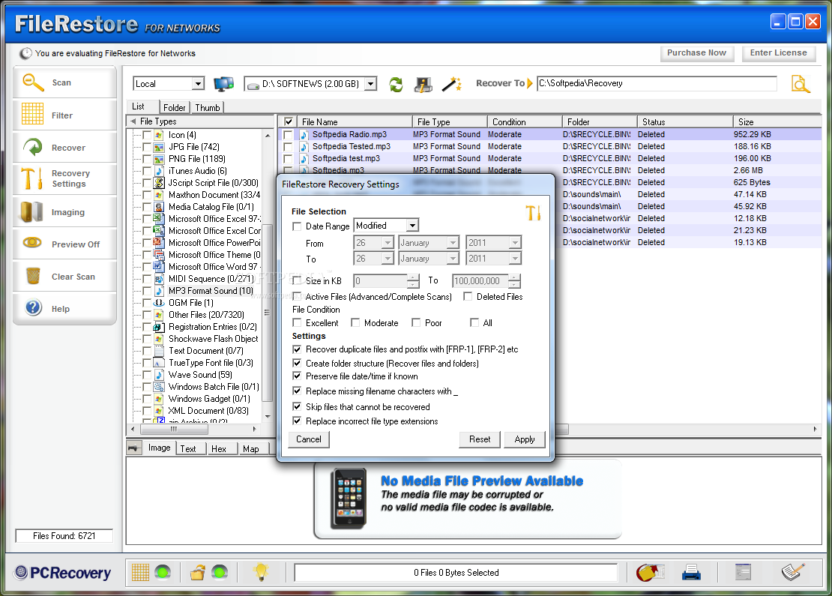Click the red tag icon in bottom bar
The image size is (832, 596).
point(650,573)
